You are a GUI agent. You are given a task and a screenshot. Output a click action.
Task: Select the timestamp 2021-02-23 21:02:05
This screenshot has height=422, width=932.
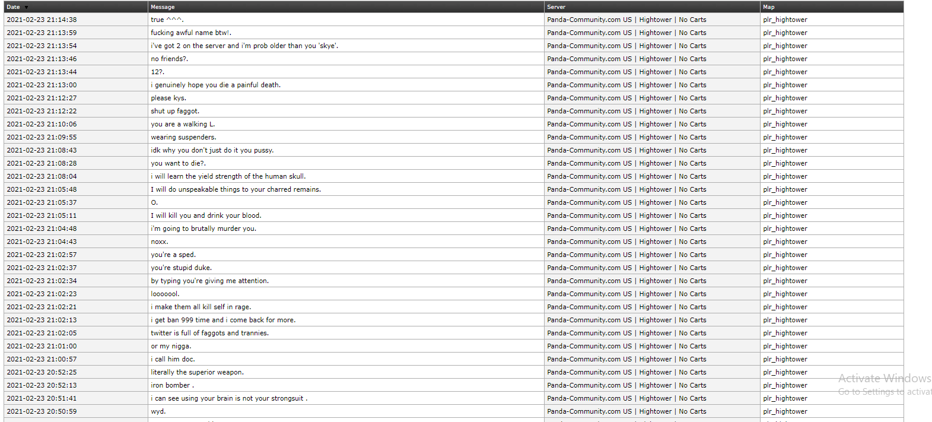[41, 332]
